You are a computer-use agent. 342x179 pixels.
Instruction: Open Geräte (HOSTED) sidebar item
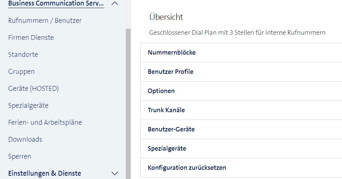tap(33, 89)
